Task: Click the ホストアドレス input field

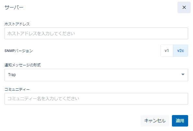Action: coord(96,33)
